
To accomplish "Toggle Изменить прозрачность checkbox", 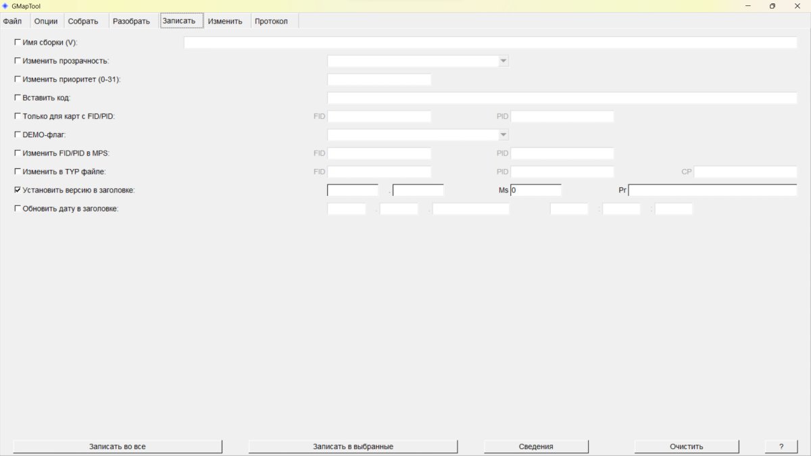I will pos(18,61).
